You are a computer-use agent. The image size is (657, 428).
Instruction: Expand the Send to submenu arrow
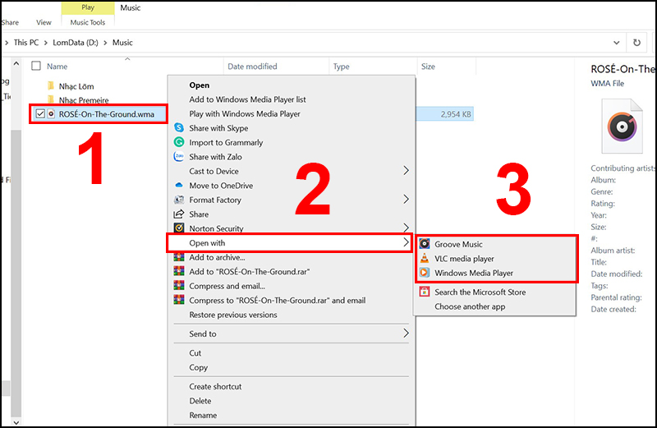(406, 334)
